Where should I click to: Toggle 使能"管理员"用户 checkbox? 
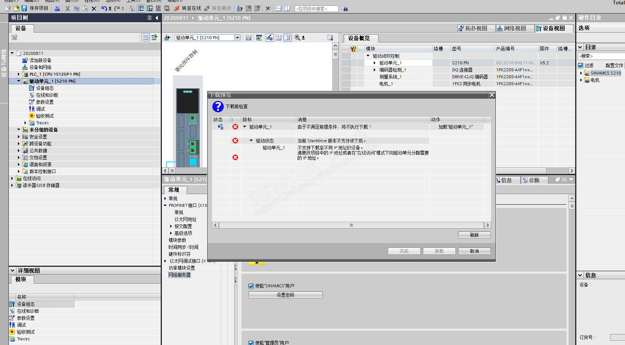pyautogui.click(x=251, y=343)
